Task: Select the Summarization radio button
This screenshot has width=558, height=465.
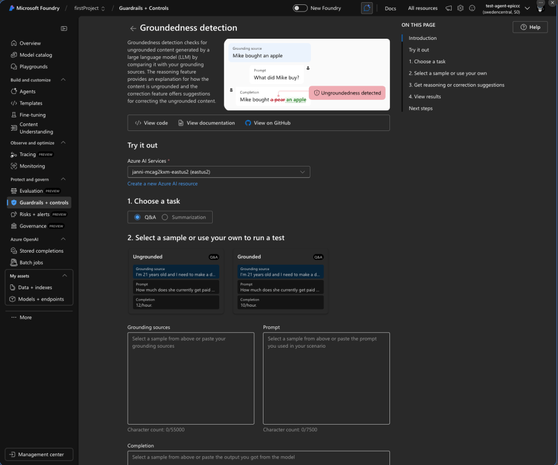Action: click(x=165, y=217)
